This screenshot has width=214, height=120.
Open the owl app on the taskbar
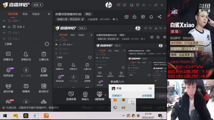16,116
